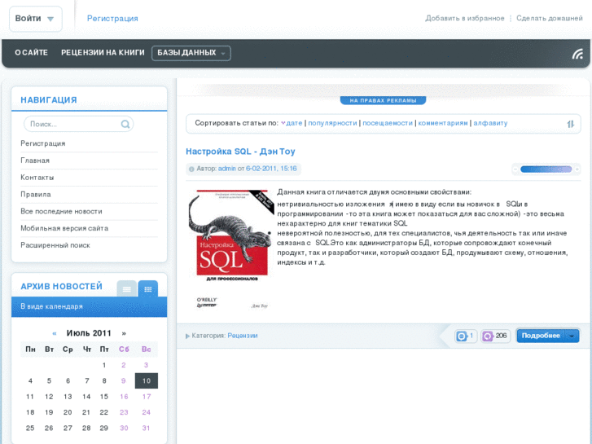Open the Войти login dropdown
Viewport: 592px width, 444px height.
[36, 19]
